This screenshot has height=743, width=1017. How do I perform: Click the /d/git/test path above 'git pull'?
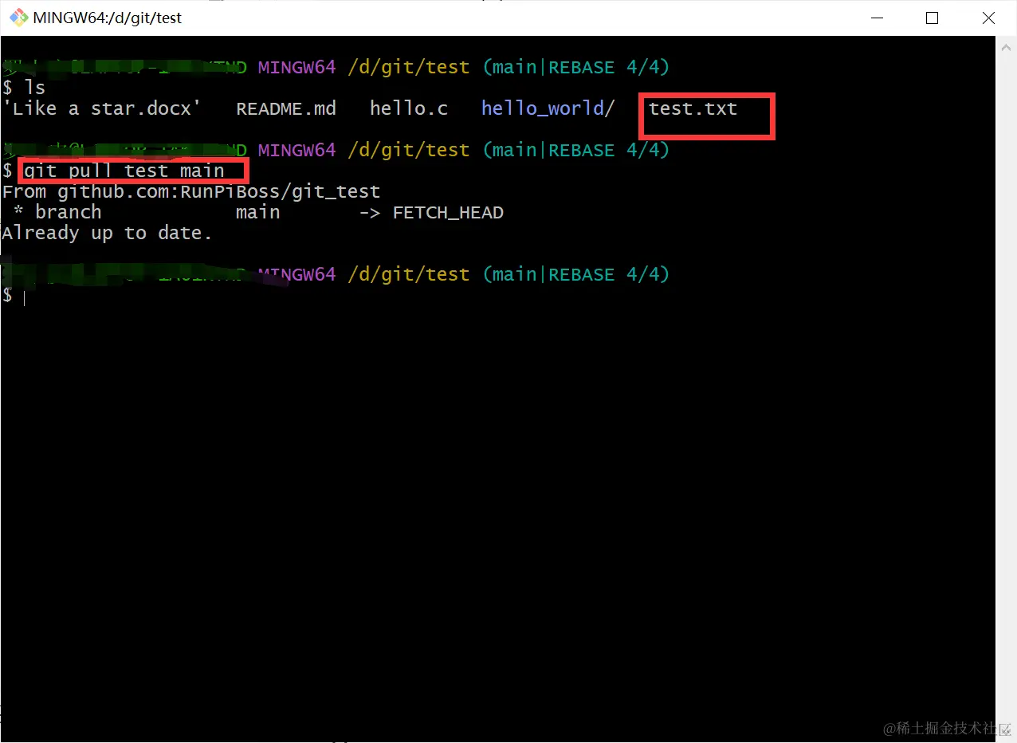(x=409, y=150)
